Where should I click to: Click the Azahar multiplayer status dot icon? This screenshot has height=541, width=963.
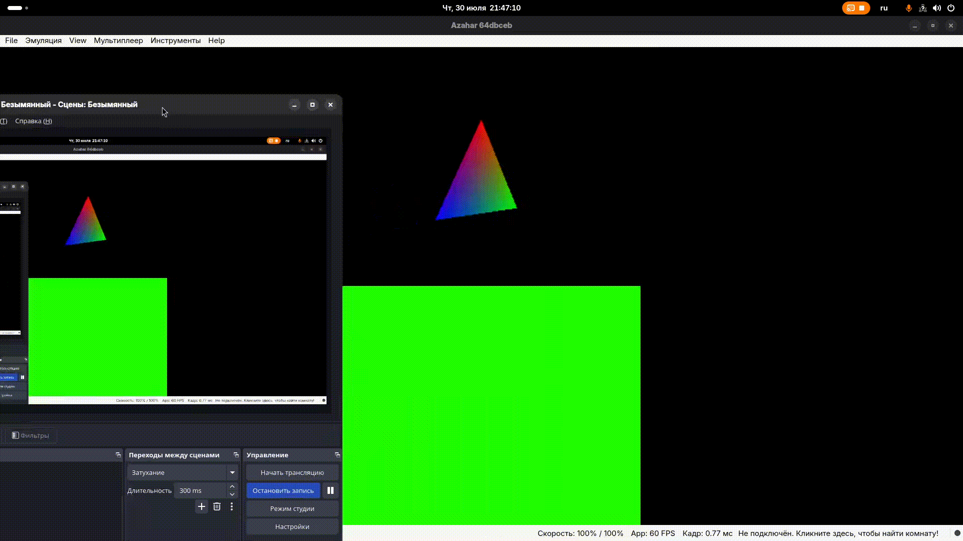coord(957,533)
